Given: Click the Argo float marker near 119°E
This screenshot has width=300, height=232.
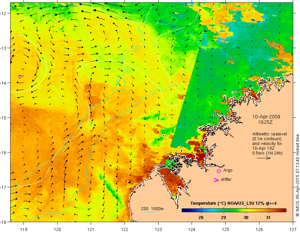Looking at the screenshot, I should point(20,77).
